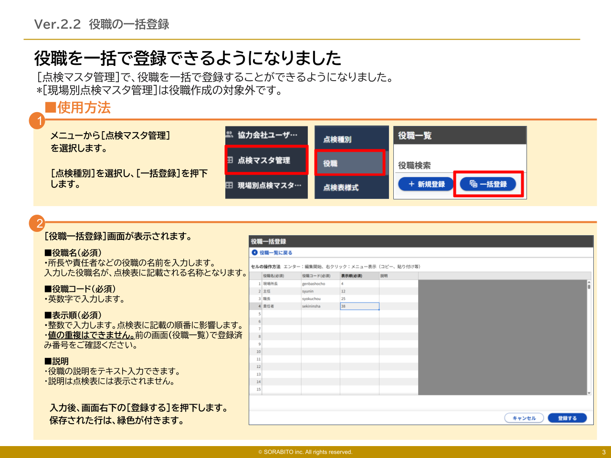Click the 点検マスタ管理 table icon
Screen dimensions: 611x458
230,160
